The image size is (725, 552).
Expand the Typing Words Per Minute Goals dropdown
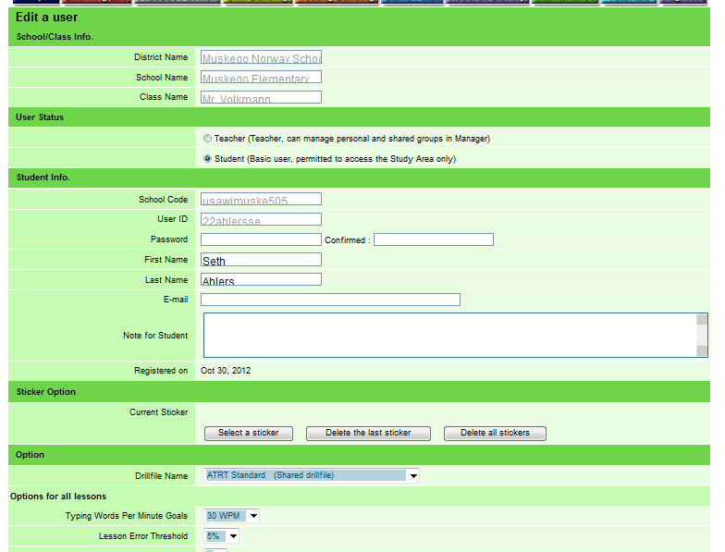232,516
